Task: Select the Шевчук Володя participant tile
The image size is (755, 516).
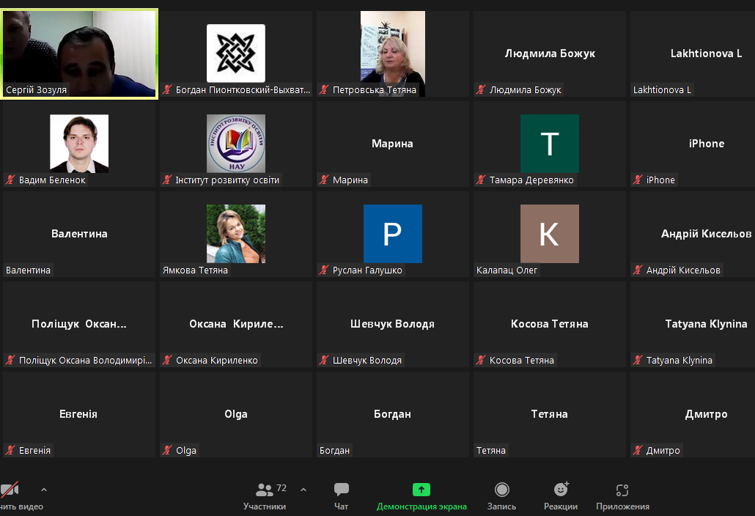Action: pyautogui.click(x=393, y=324)
